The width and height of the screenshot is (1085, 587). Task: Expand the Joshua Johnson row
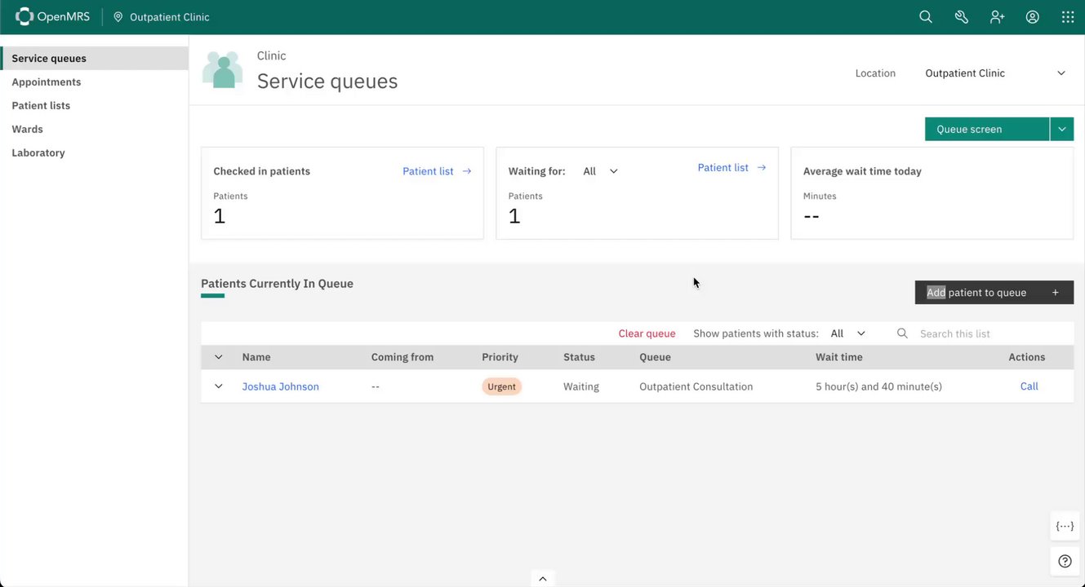(x=218, y=386)
